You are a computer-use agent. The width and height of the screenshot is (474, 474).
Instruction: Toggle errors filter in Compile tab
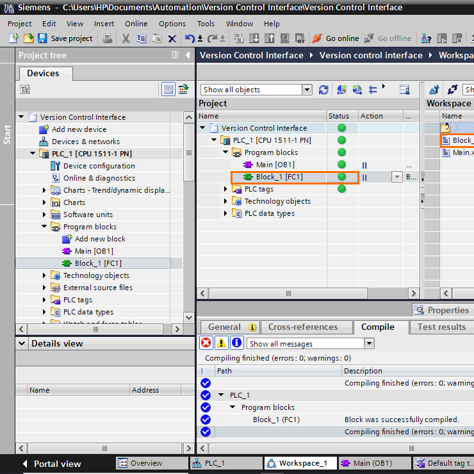tap(206, 343)
